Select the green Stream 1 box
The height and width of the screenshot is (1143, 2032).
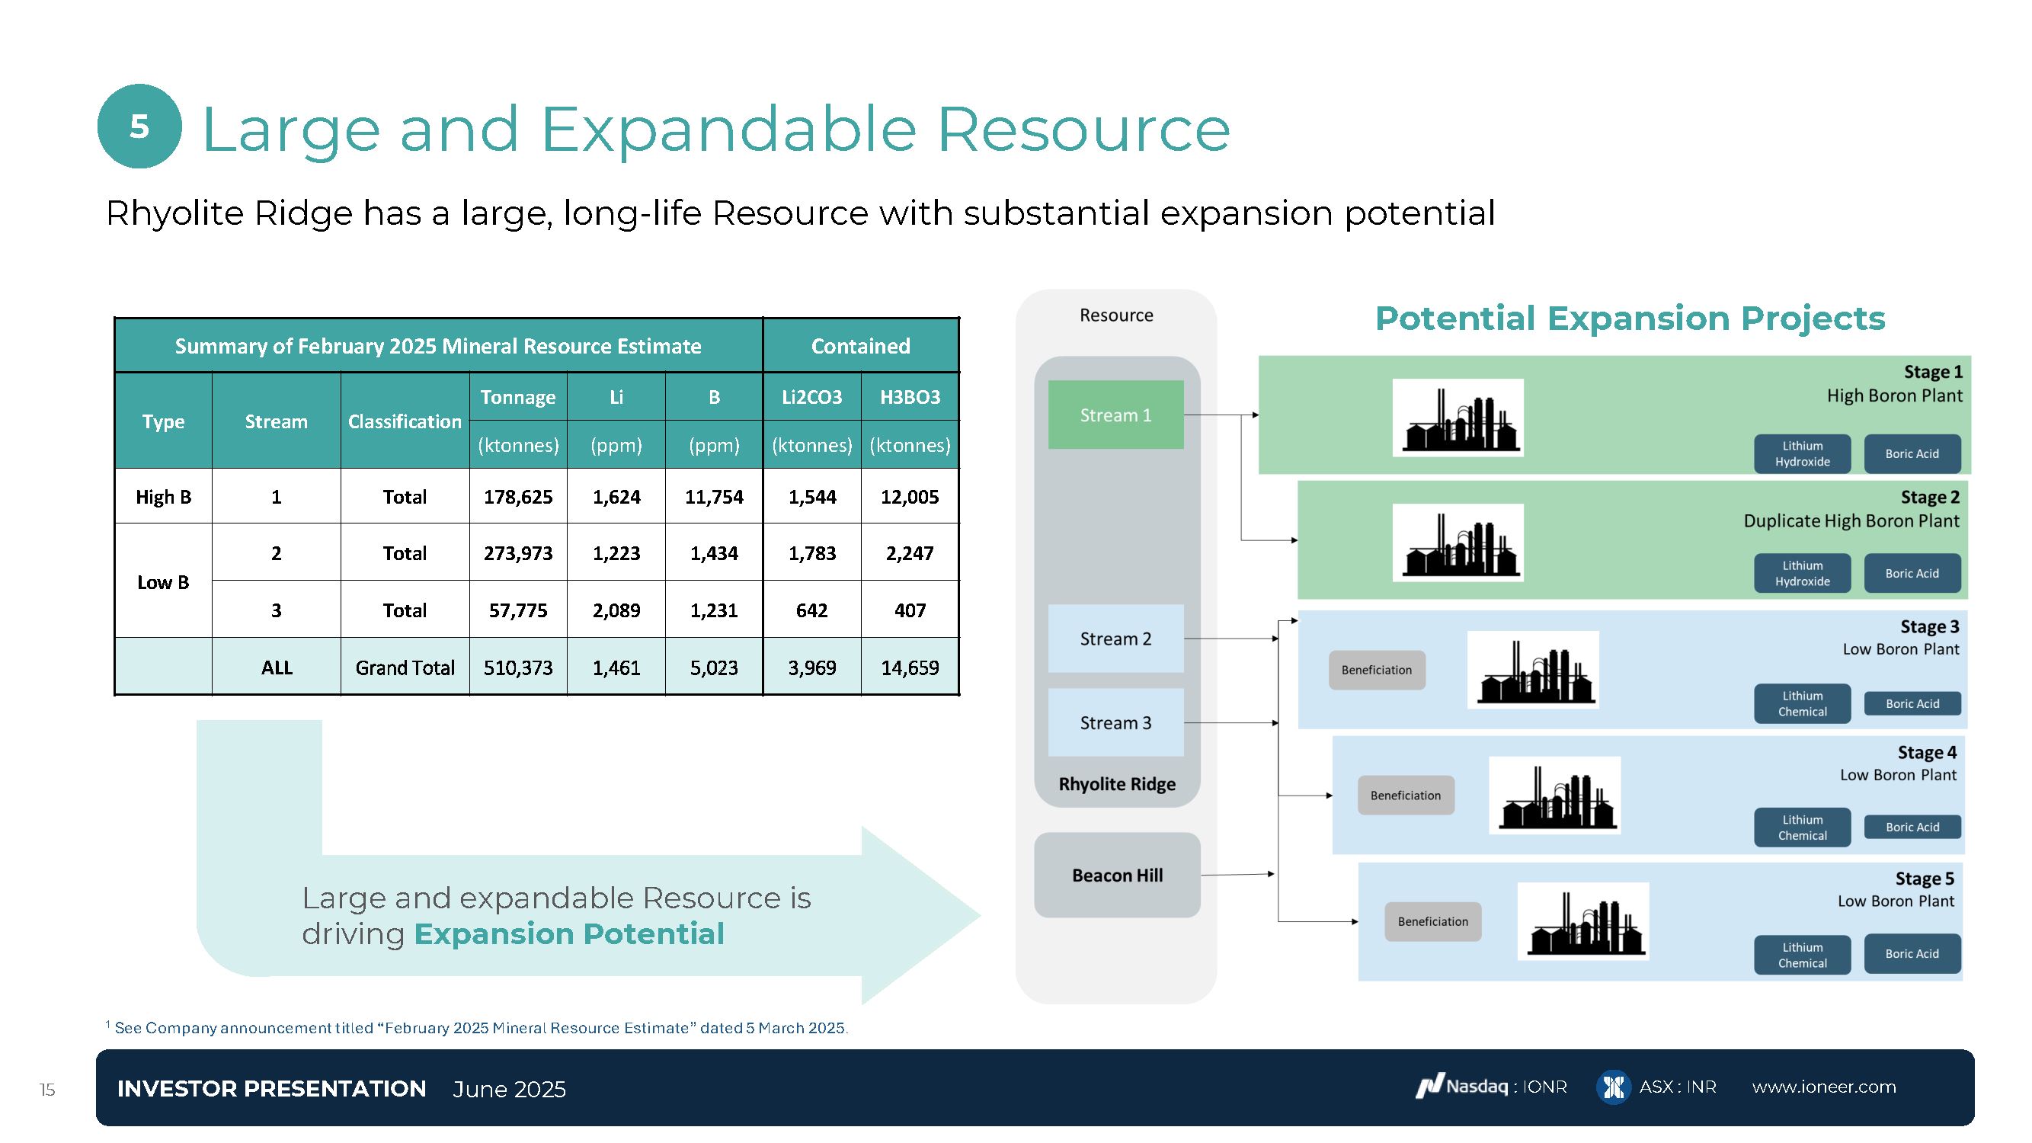point(1115,415)
